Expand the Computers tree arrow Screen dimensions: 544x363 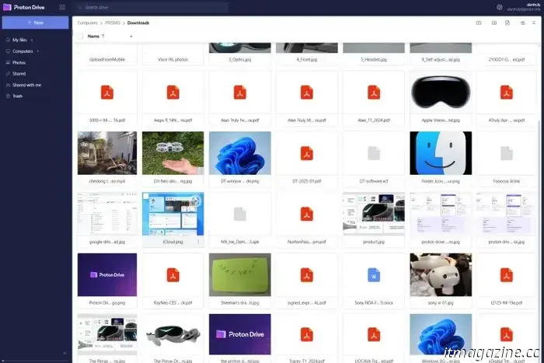coord(38,51)
